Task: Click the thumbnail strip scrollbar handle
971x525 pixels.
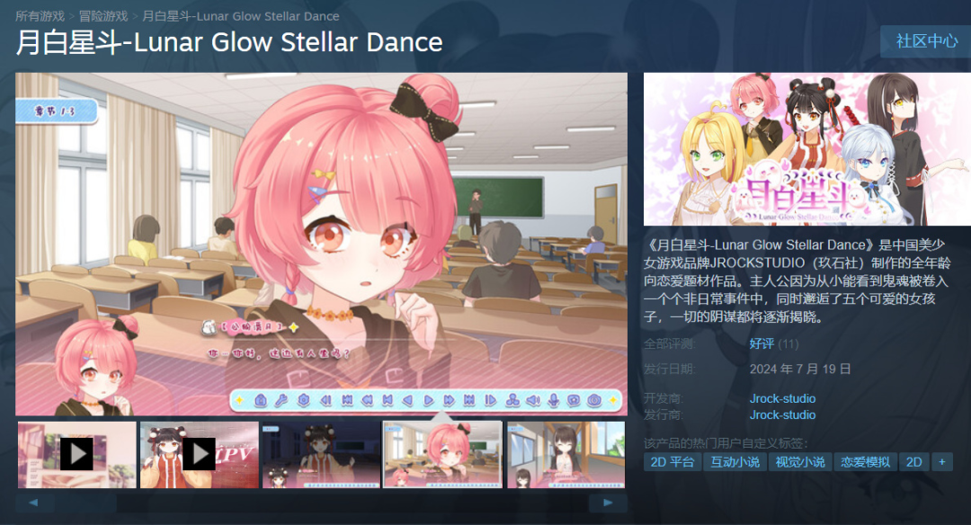Action: [x=85, y=503]
